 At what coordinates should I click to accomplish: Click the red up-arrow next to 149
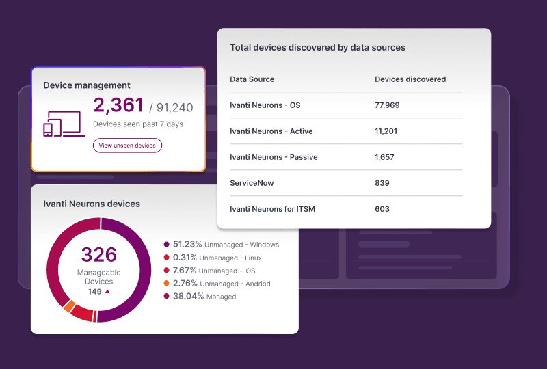coord(107,291)
